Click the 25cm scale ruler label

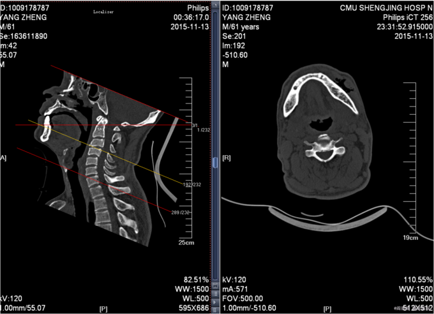click(186, 243)
